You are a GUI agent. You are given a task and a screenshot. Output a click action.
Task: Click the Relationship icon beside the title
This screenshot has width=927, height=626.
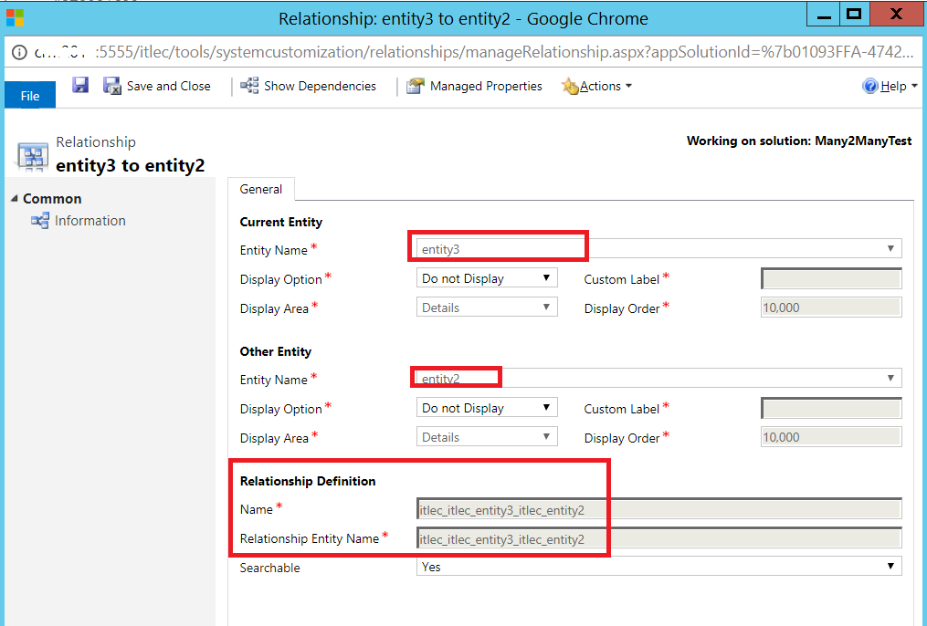click(32, 155)
